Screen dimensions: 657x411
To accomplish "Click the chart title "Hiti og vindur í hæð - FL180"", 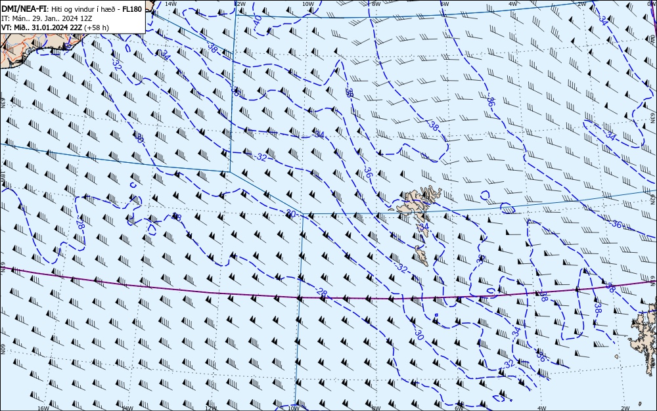I will pyautogui.click(x=97, y=9).
